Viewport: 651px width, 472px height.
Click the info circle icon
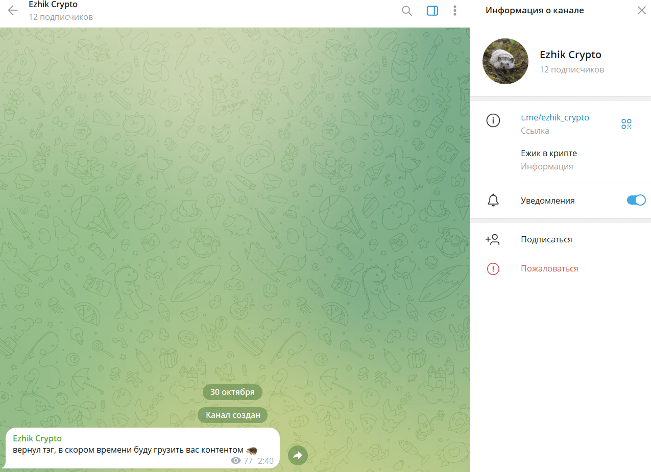[x=493, y=121]
